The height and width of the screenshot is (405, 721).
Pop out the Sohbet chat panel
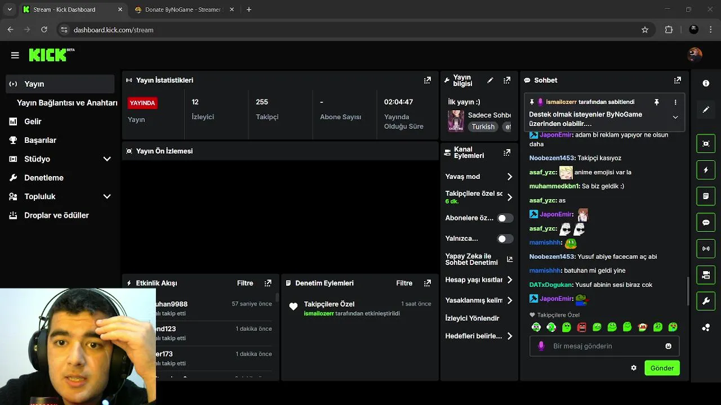pyautogui.click(x=678, y=80)
